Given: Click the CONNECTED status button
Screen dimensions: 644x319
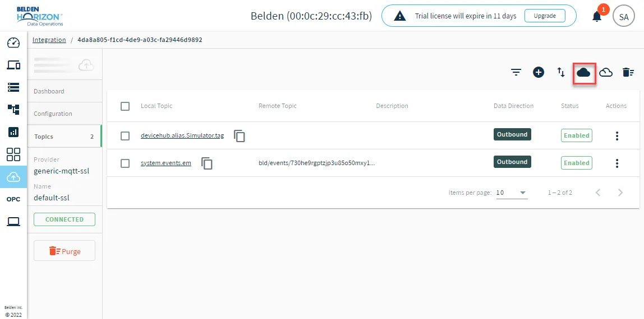Looking at the screenshot, I should click(x=65, y=219).
